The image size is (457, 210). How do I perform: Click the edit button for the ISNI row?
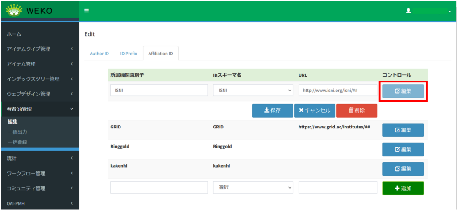tap(403, 91)
